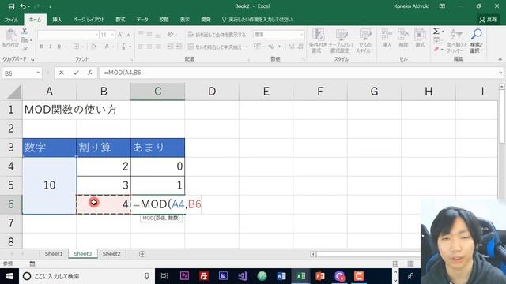Toggle left horizontal alignment
Viewport: 506px width, 284px height.
(x=141, y=47)
